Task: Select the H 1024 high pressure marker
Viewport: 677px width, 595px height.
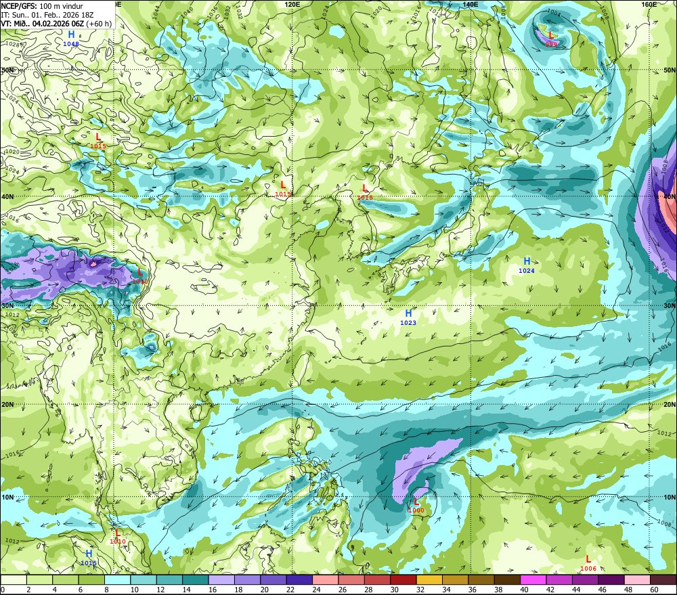Action: click(527, 265)
